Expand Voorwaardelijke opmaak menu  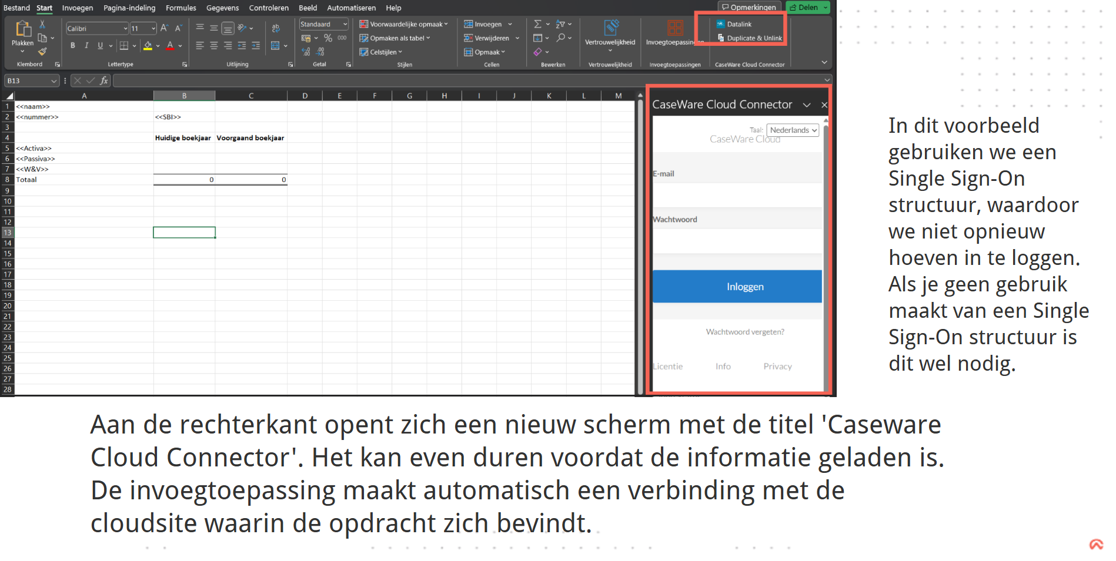click(403, 24)
